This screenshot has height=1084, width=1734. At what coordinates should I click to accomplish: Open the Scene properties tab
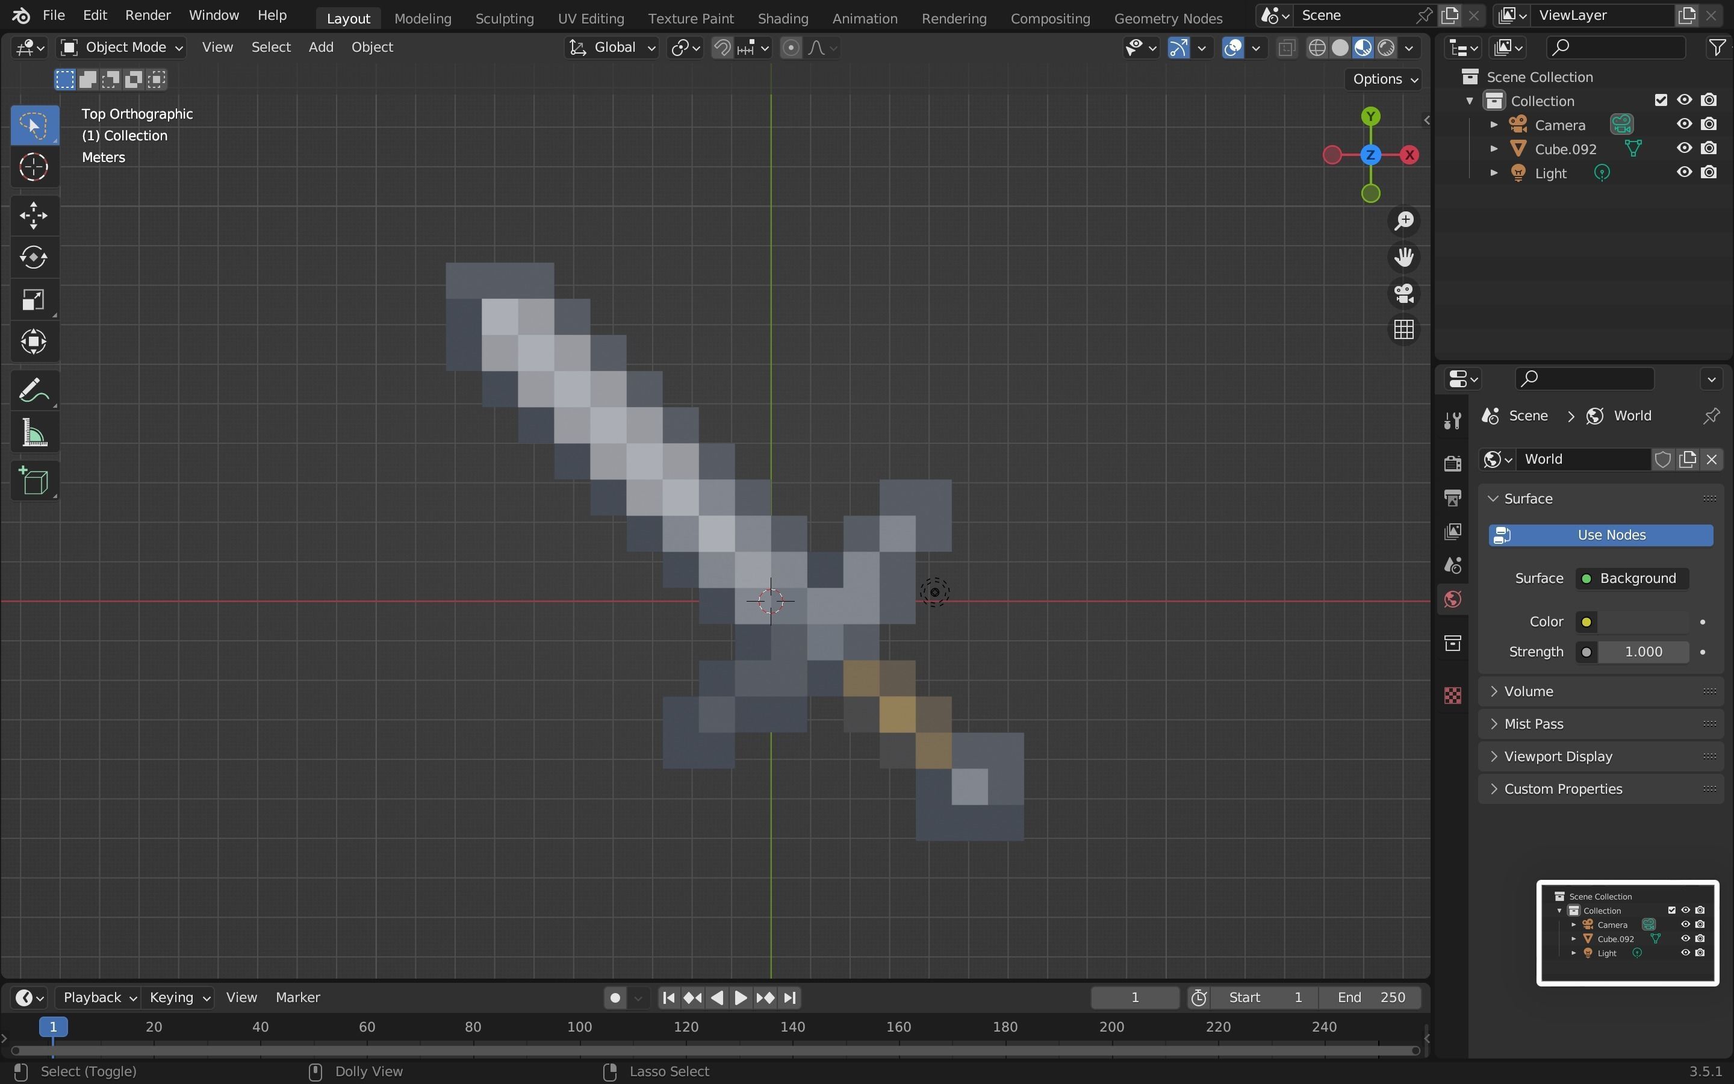pos(1452,565)
